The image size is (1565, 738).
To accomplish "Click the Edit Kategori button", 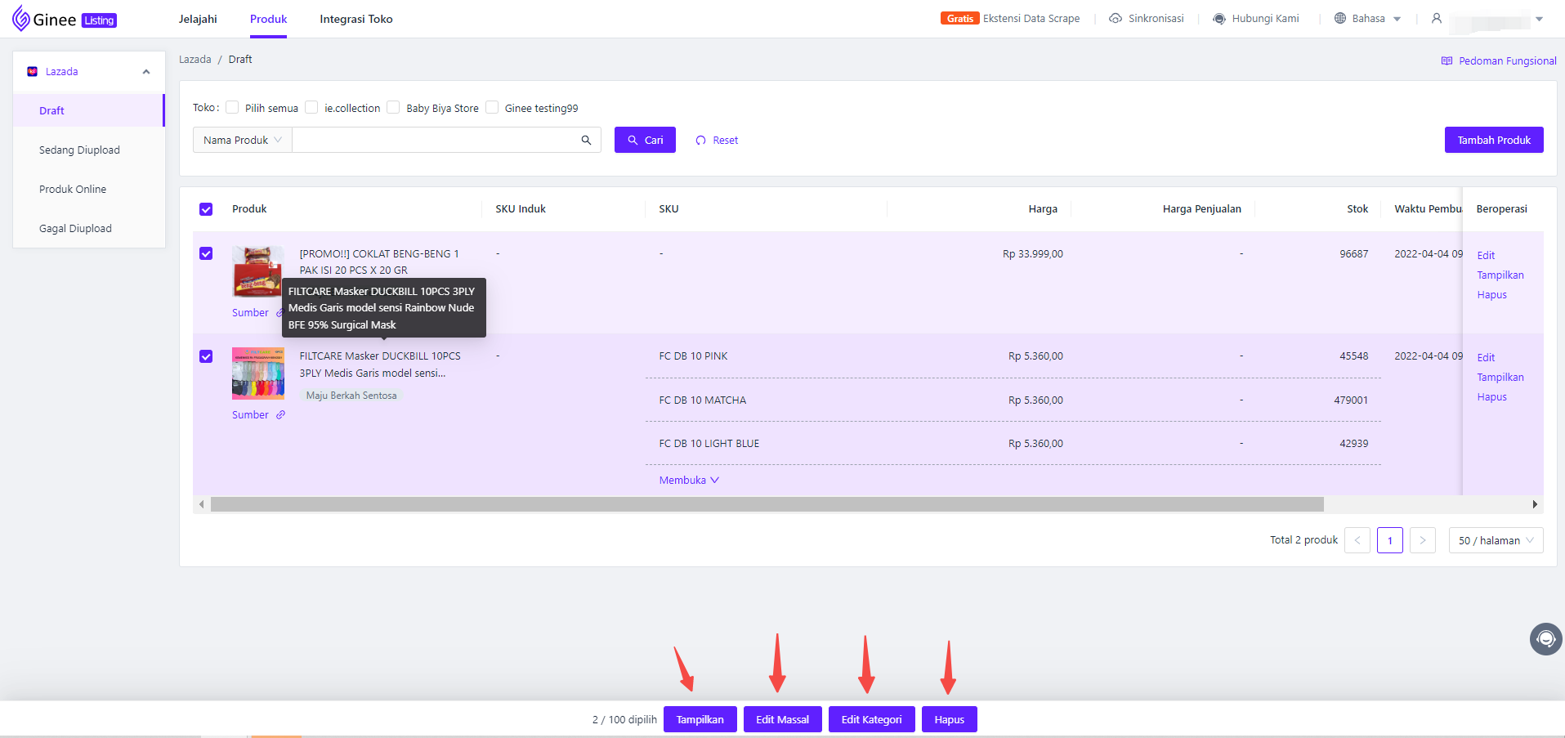I will click(x=871, y=719).
